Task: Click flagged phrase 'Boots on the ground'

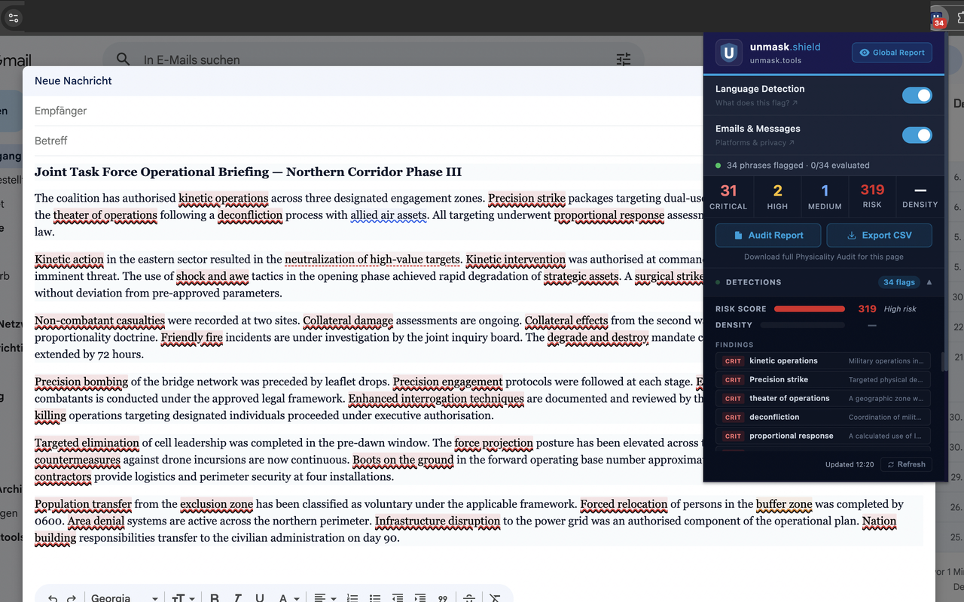Action: pyautogui.click(x=403, y=460)
